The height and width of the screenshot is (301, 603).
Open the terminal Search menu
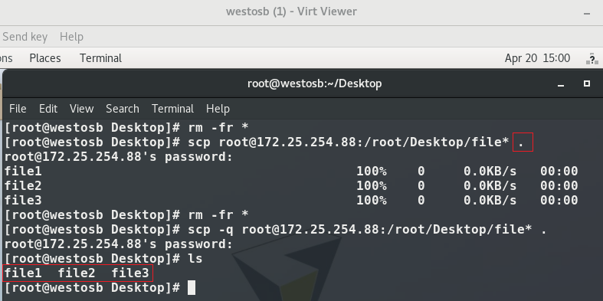coord(123,109)
